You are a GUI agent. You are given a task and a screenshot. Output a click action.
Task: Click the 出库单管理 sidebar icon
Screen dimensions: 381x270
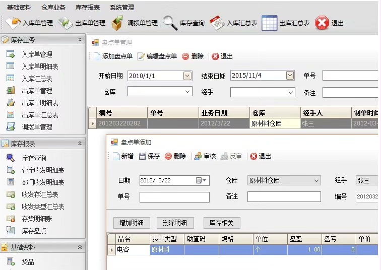[x=11, y=90]
